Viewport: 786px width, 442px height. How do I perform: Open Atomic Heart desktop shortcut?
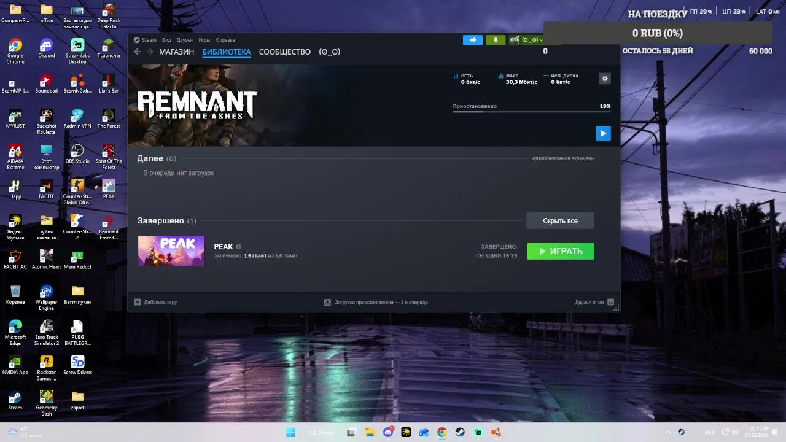click(46, 260)
